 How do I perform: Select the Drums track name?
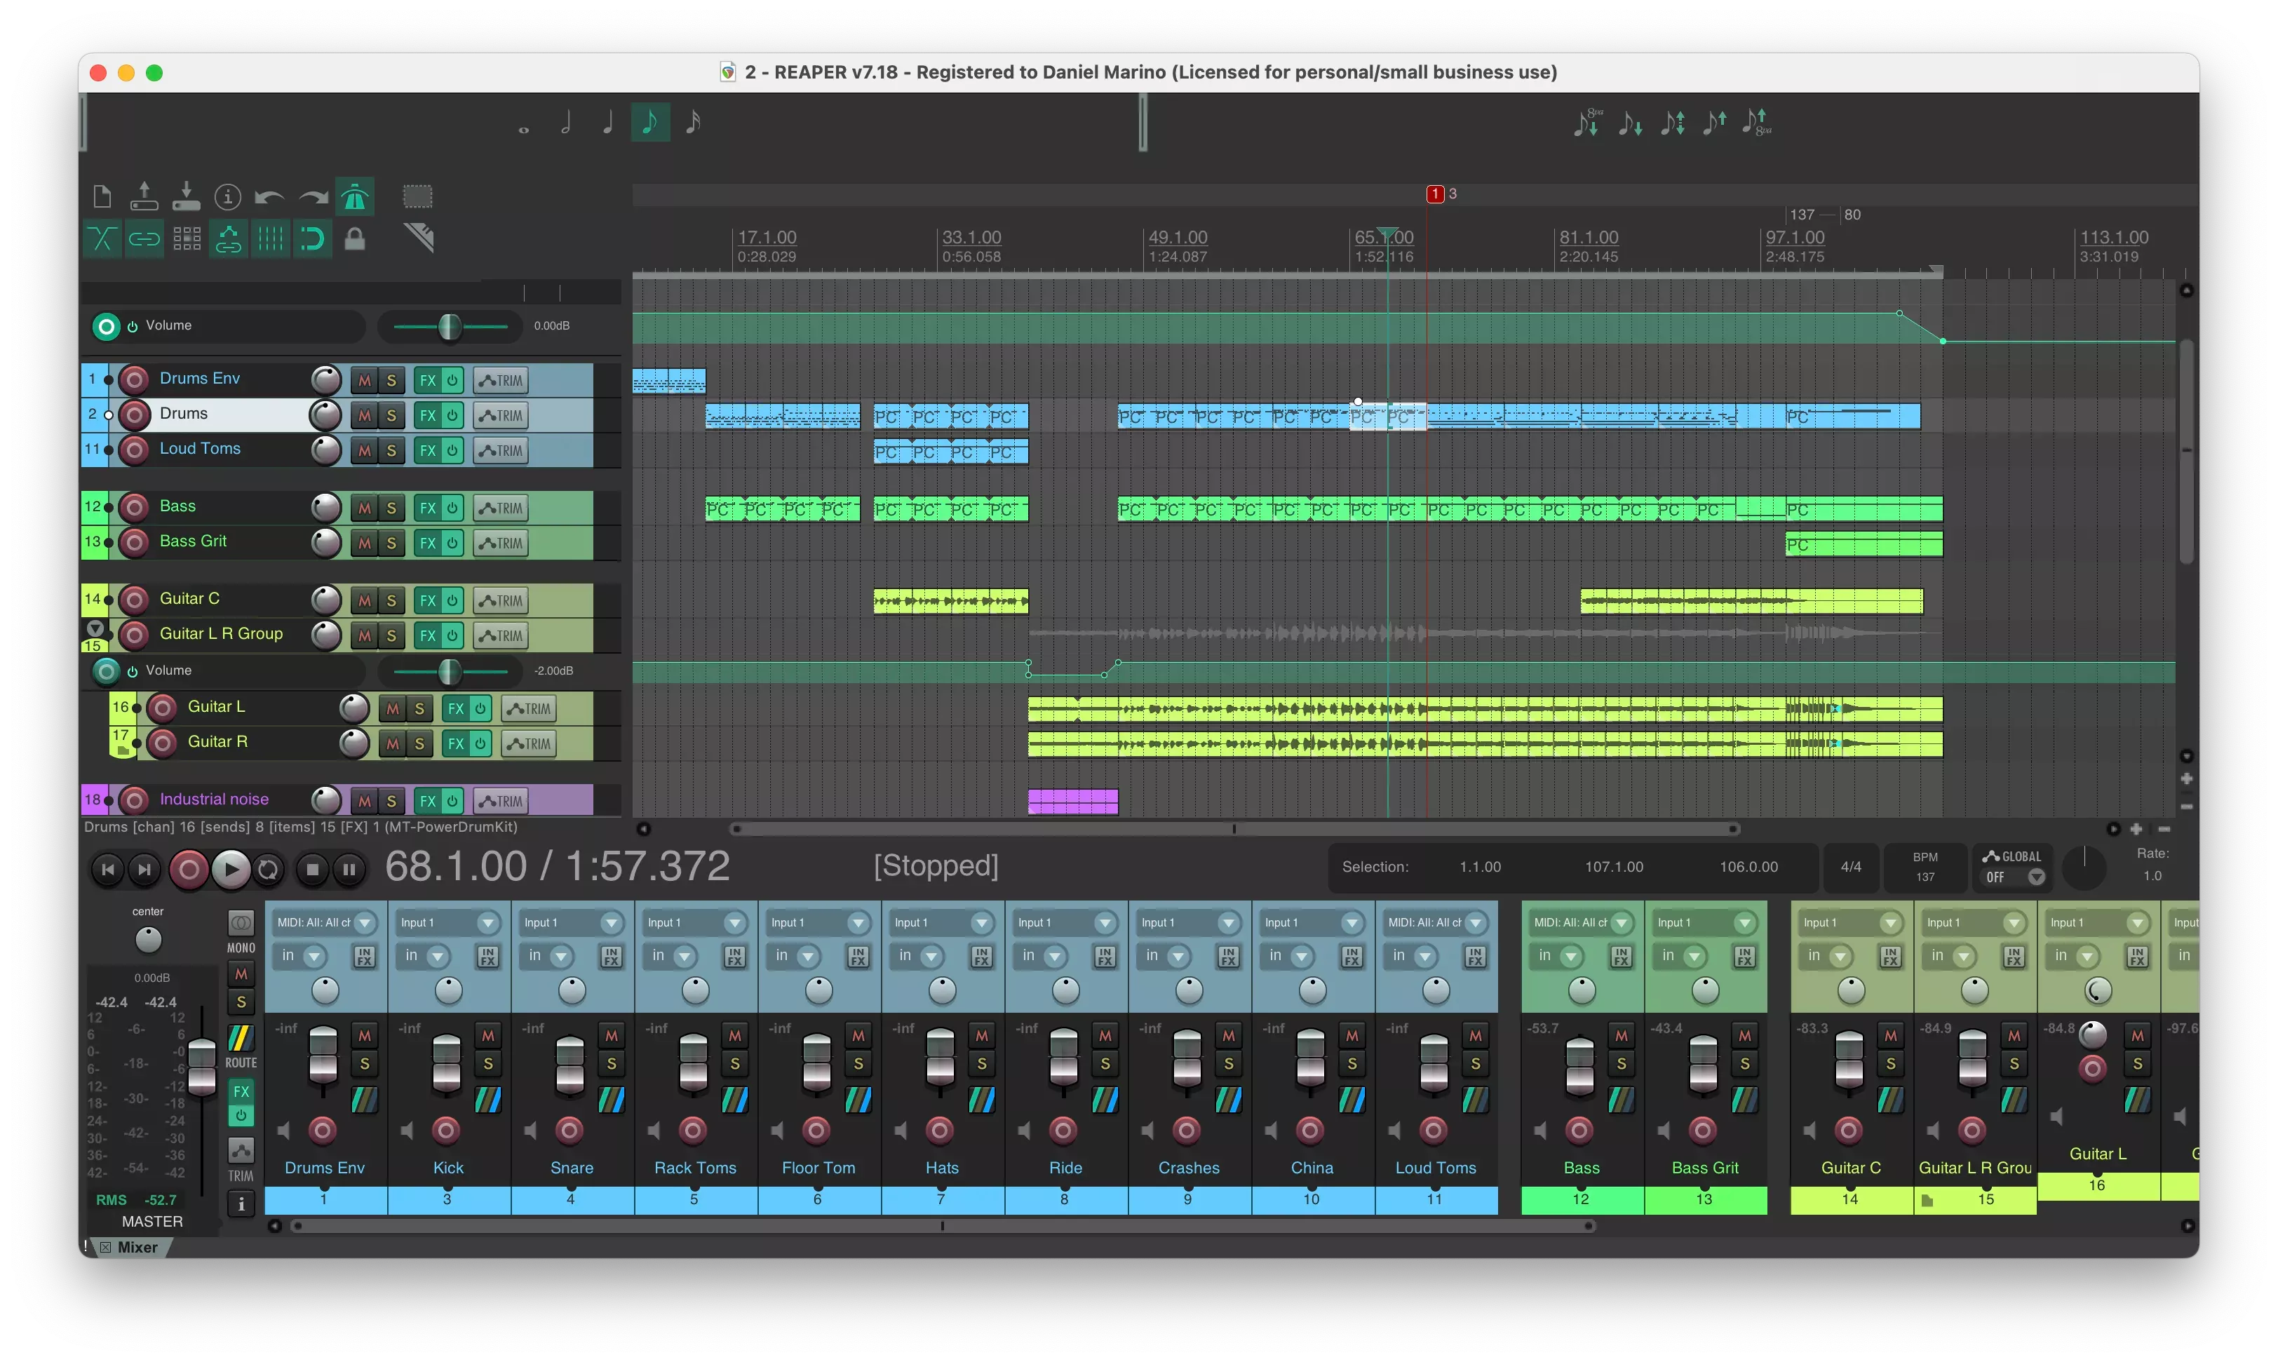pos(184,413)
